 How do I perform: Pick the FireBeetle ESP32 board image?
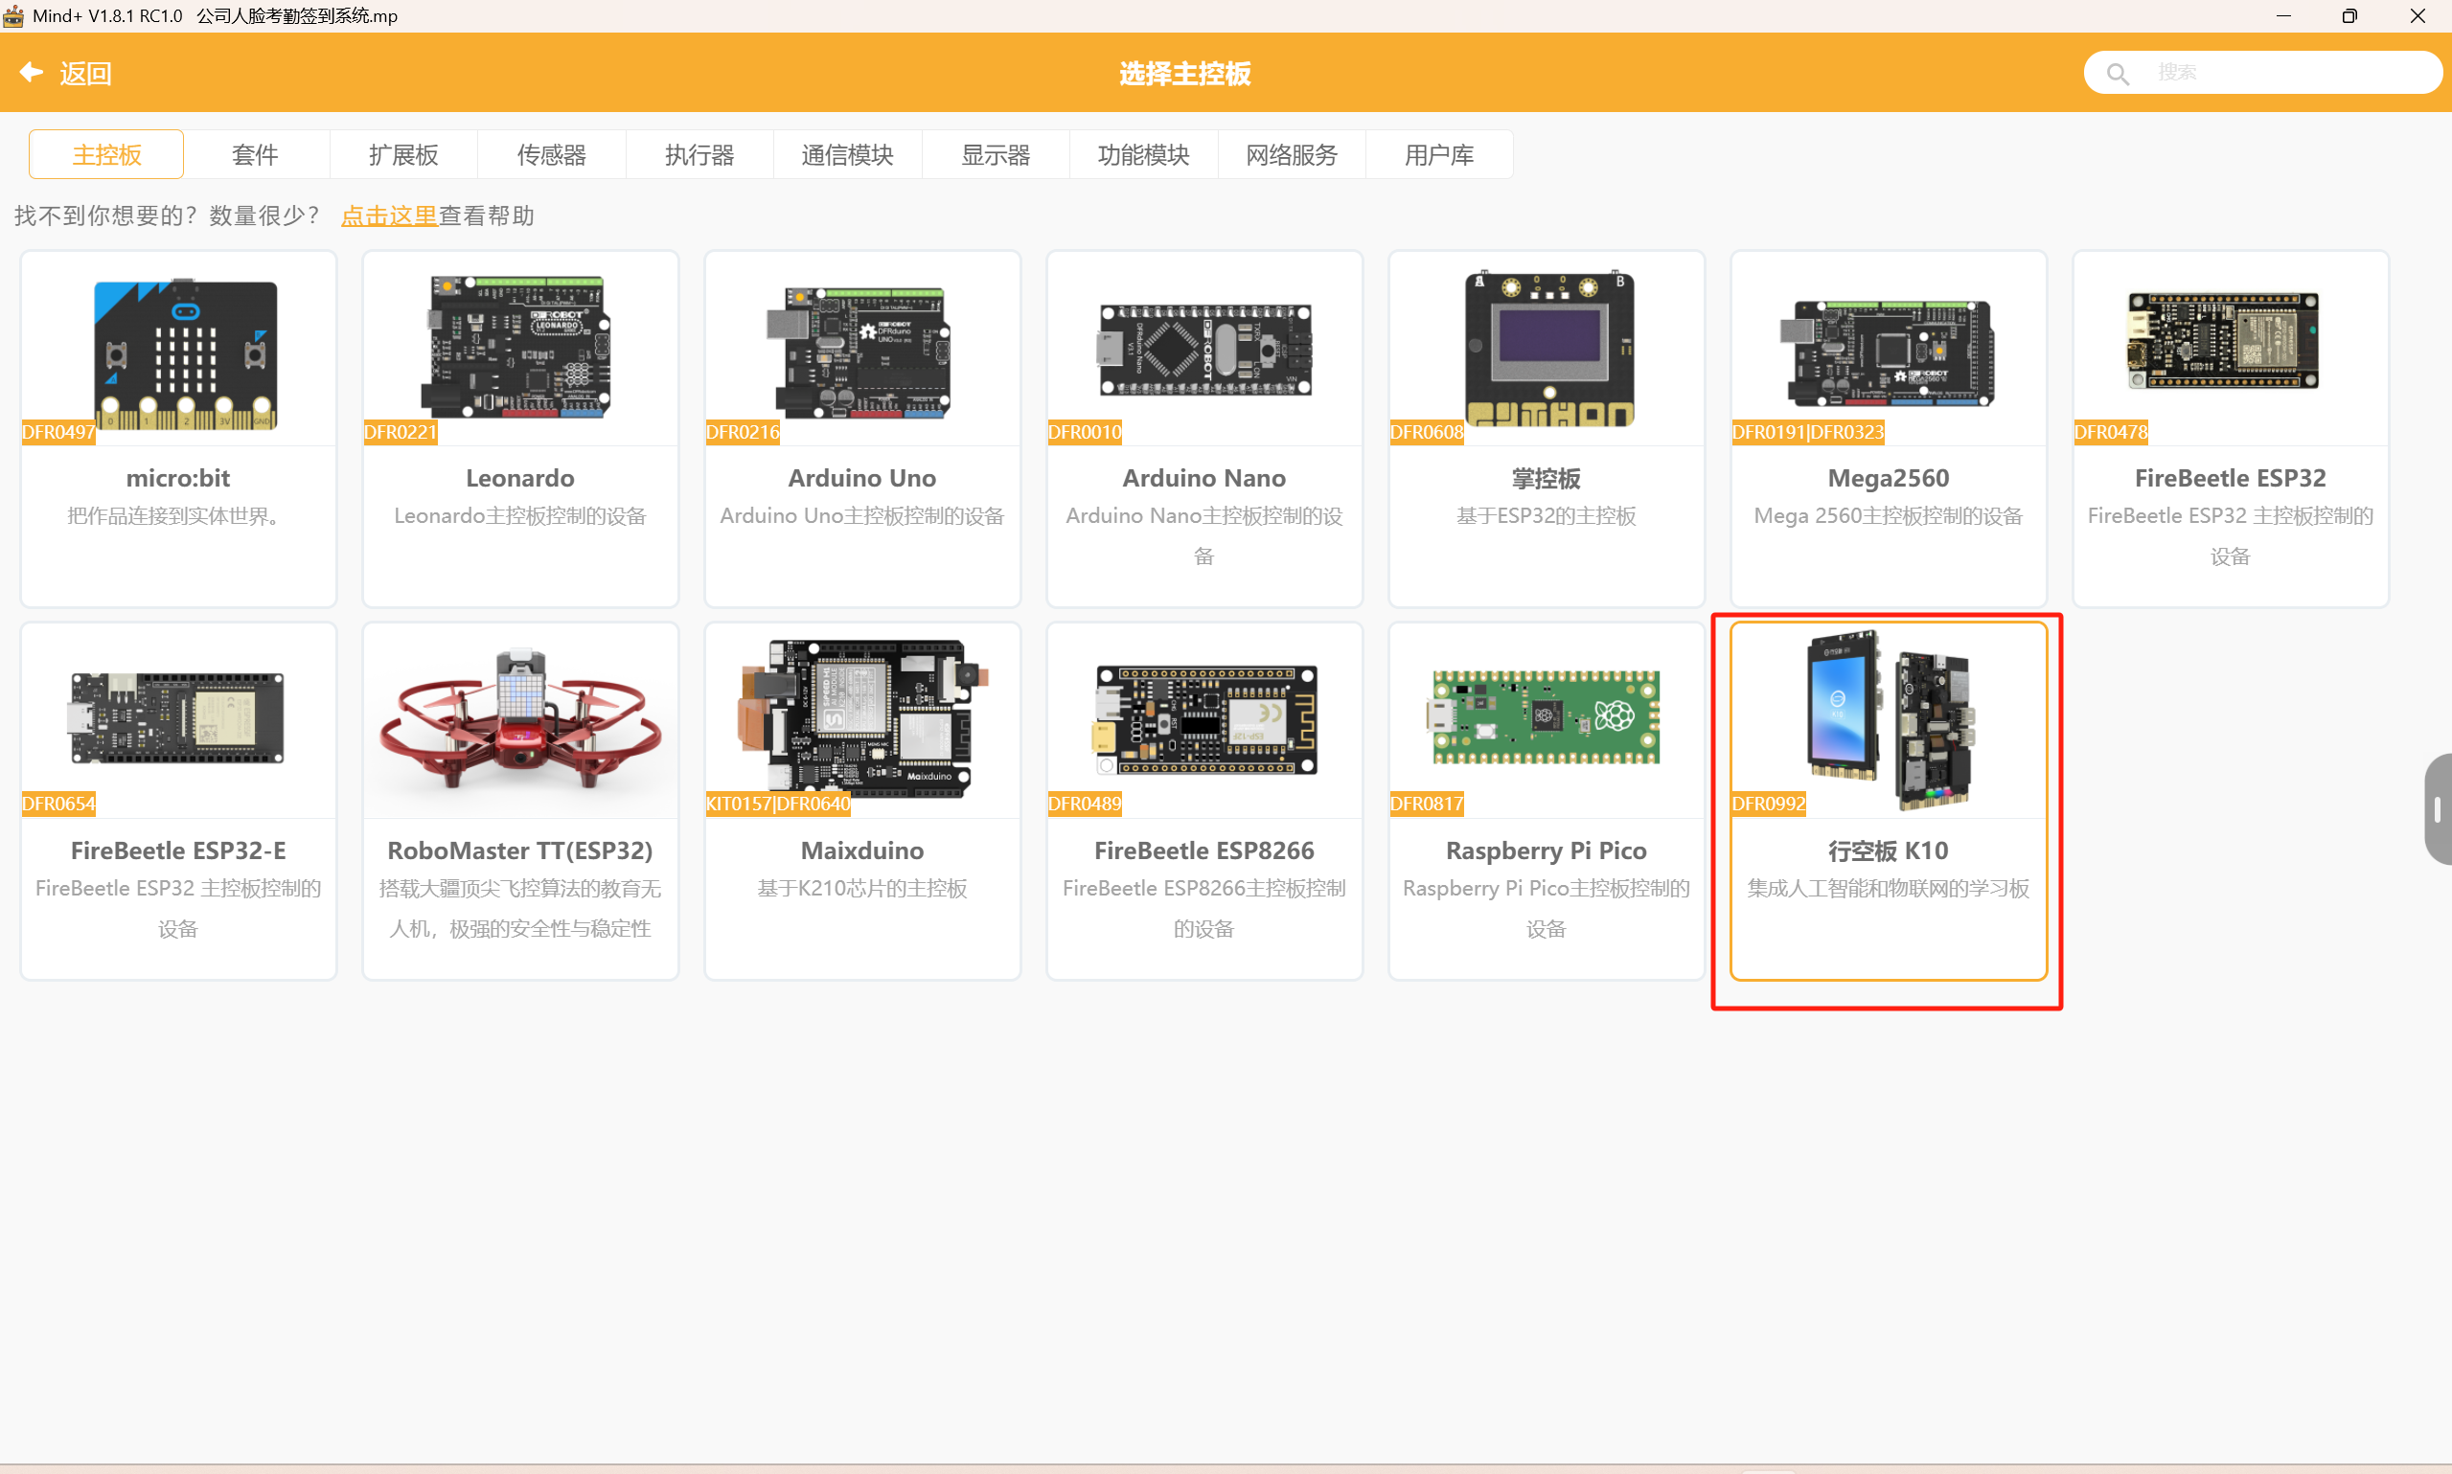2222,340
